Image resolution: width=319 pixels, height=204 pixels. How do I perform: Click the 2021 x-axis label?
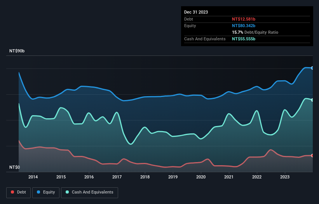[229, 177]
